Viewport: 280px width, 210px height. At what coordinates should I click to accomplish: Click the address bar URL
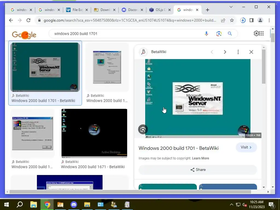click(130, 20)
